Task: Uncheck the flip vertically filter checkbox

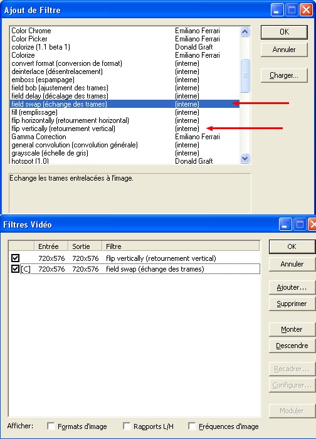Action: (16, 258)
